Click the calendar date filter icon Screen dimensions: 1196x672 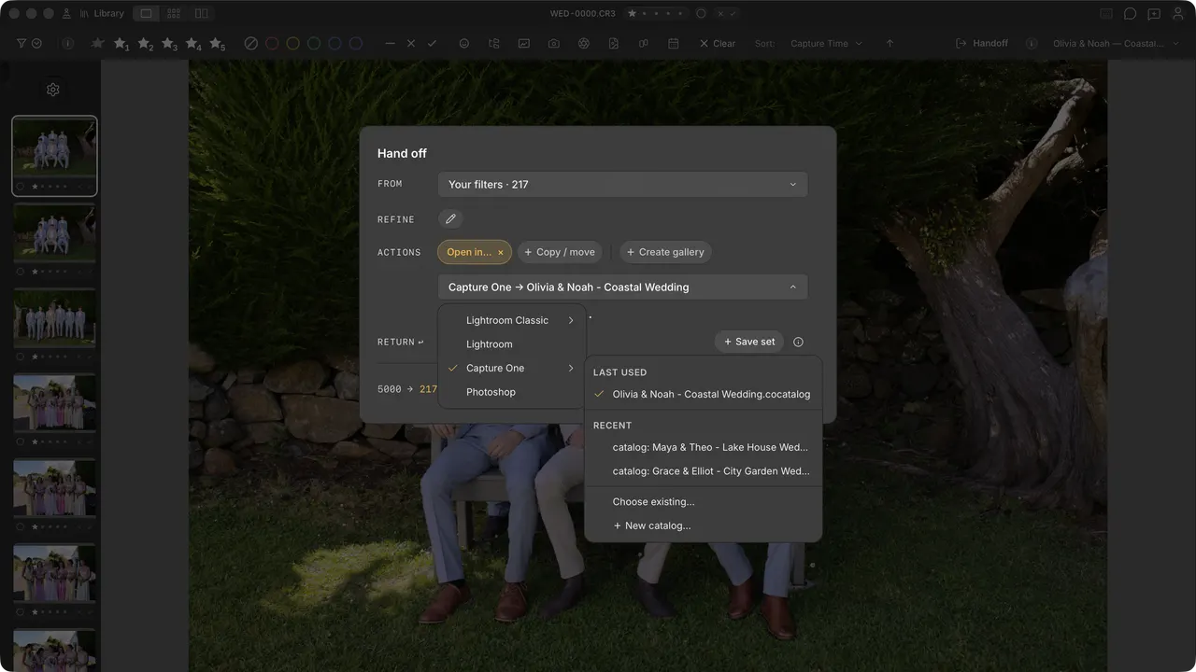pyautogui.click(x=674, y=44)
